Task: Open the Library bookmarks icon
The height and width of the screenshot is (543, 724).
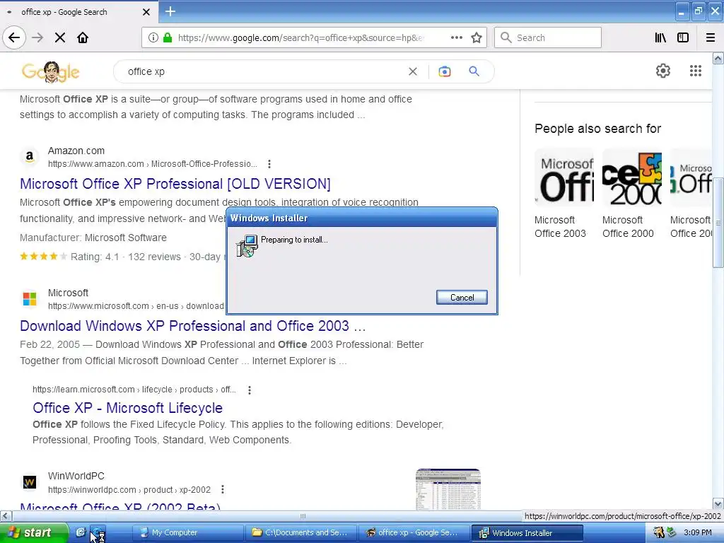Action: click(x=660, y=38)
